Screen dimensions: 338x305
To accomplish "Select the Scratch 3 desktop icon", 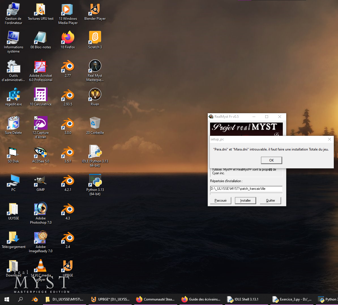I will (x=95, y=40).
